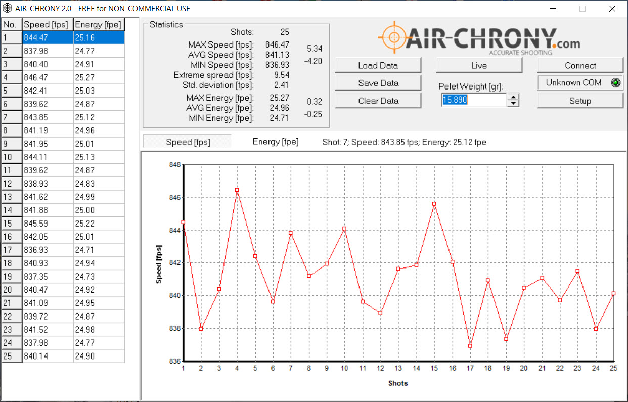Select energy cell 25.16 in row 1
Image resolution: width=628 pixels, height=402 pixels.
pyautogui.click(x=99, y=37)
